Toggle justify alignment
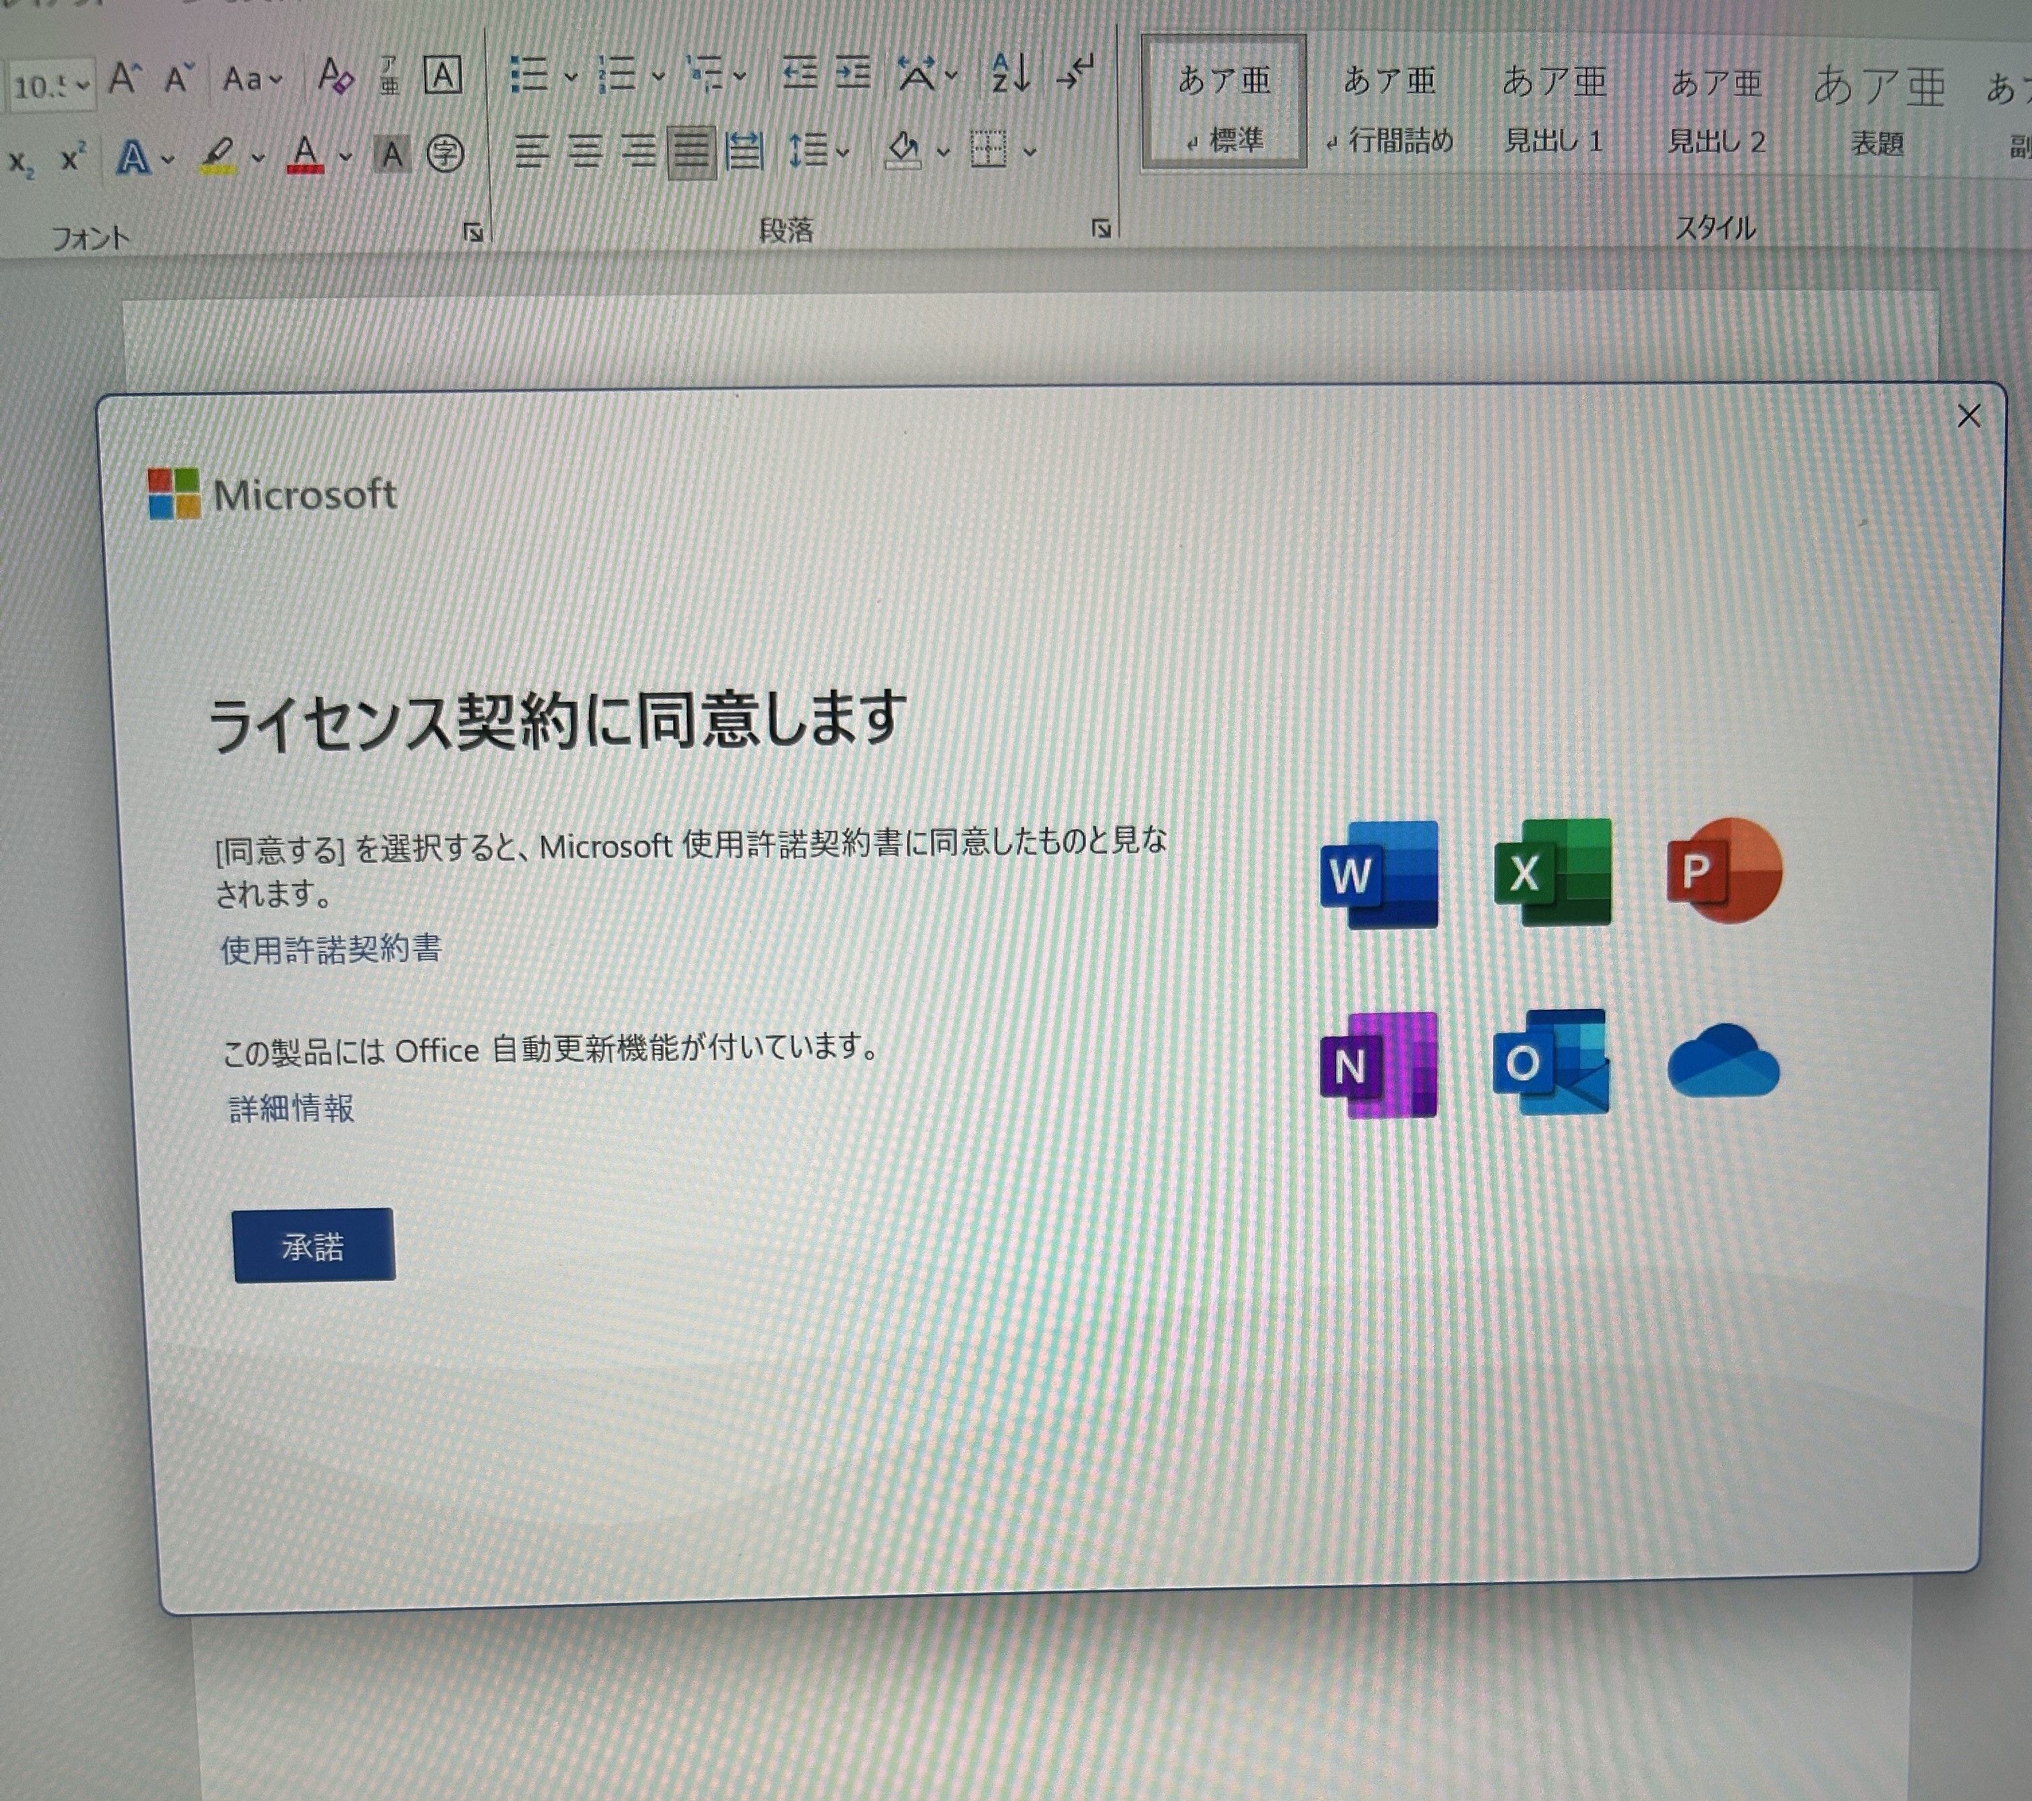The width and height of the screenshot is (2032, 1801). point(692,152)
